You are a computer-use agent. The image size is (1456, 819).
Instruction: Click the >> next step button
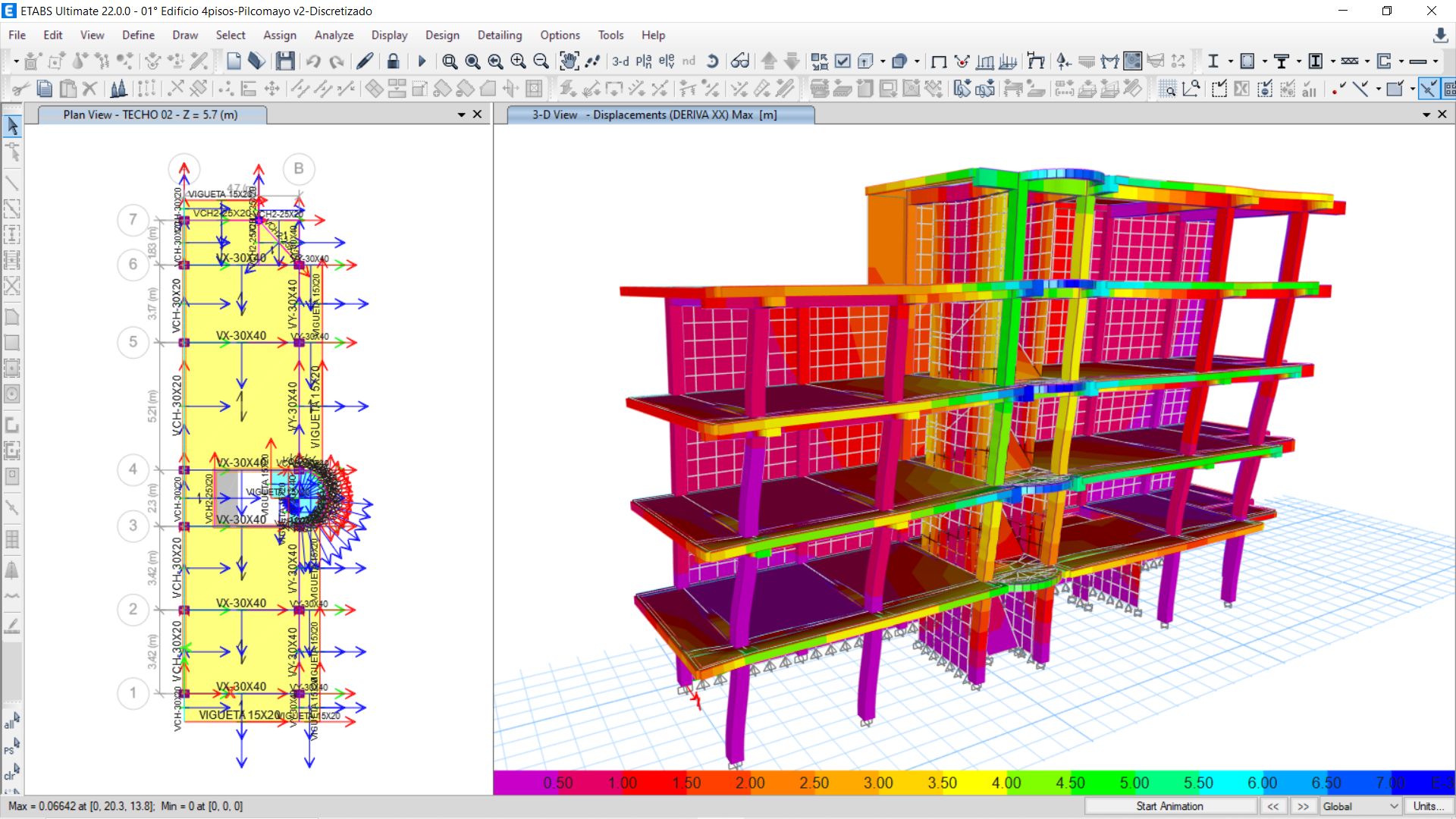(1303, 806)
